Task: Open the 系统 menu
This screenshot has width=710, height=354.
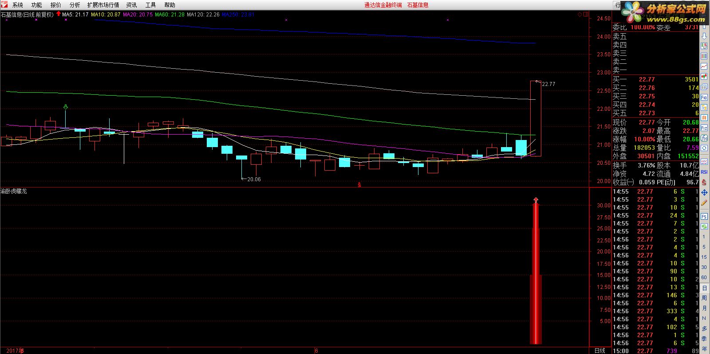Action: point(18,5)
